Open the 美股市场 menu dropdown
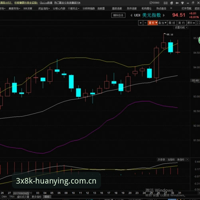This screenshot has width=200, height=200. (x=14, y=8)
